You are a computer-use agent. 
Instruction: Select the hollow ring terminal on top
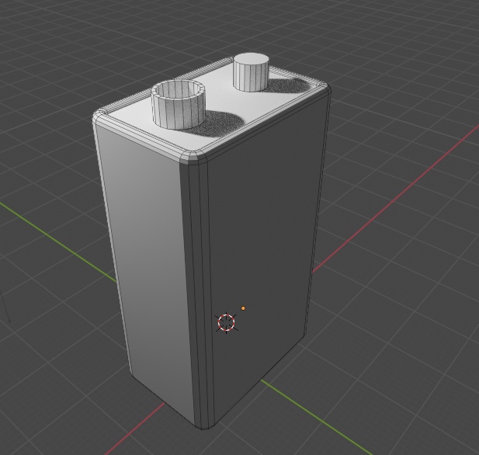point(179,105)
